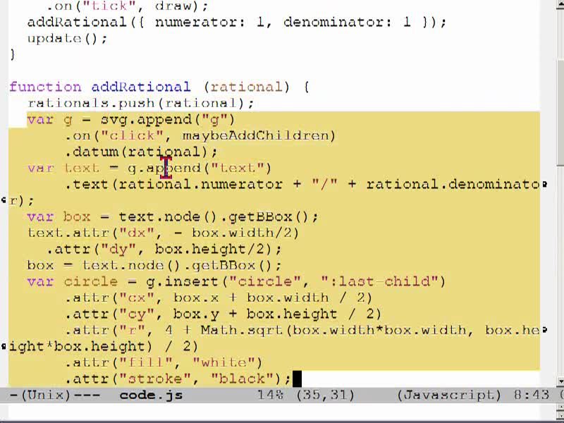The width and height of the screenshot is (564, 423).
Task: Click the variable name "text" after var
Action: click(82, 168)
